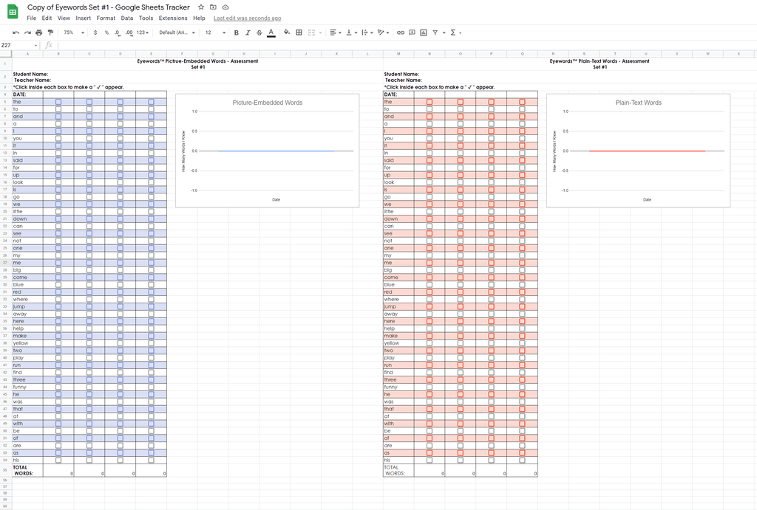This screenshot has width=757, height=510.
Task: Toggle italic formatting
Action: [248, 32]
